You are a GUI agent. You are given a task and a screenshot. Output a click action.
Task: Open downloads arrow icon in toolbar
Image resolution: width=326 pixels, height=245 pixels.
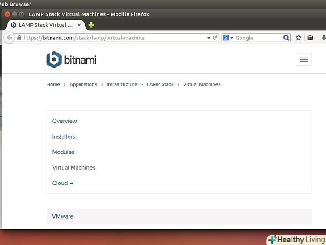pos(323,38)
